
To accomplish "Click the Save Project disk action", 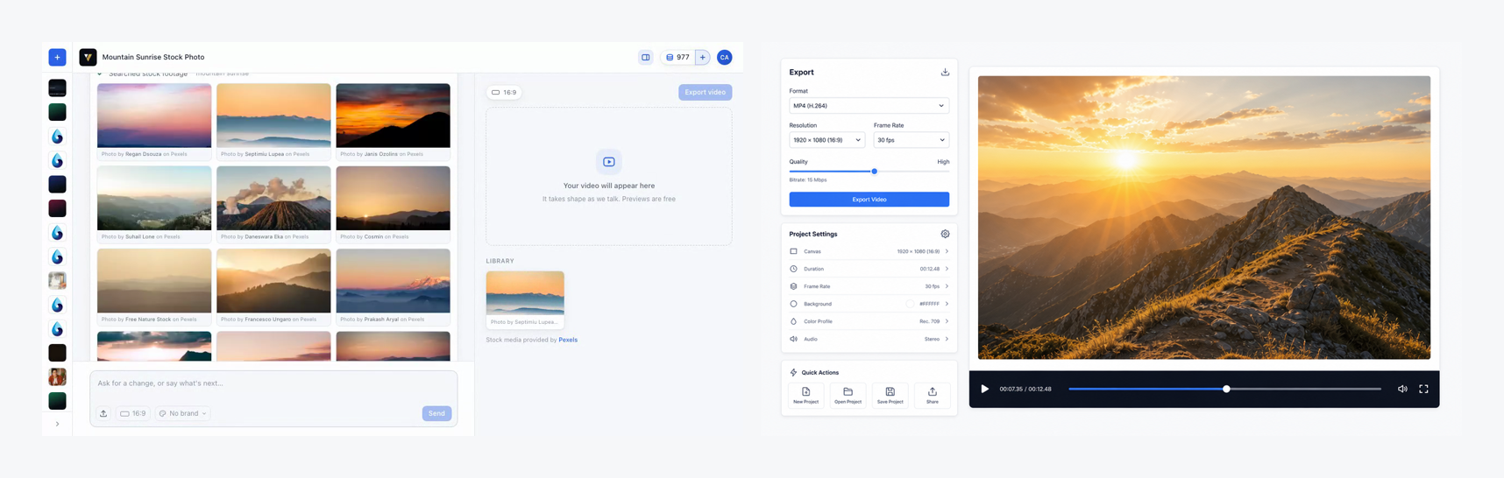I will coord(890,395).
